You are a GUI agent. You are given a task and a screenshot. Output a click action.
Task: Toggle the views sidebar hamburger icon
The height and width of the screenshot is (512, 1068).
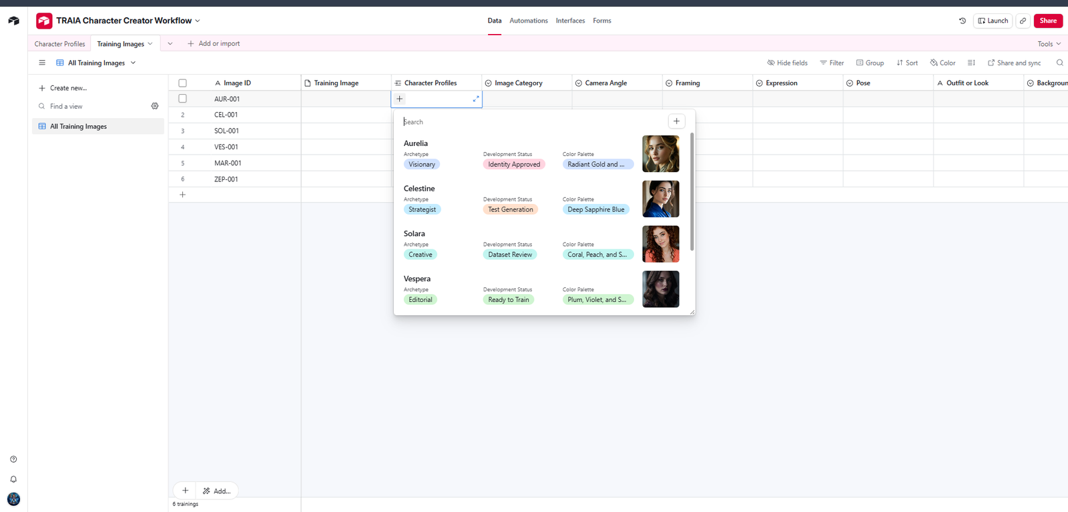(42, 63)
